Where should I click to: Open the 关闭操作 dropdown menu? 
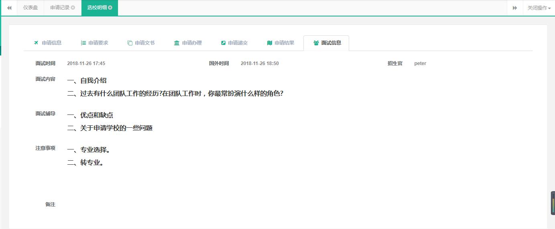tap(539, 8)
